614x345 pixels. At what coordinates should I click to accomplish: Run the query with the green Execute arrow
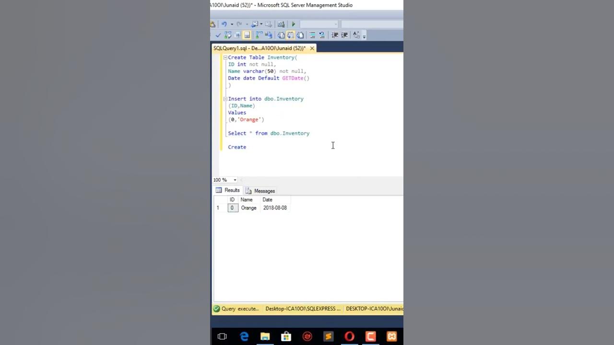point(293,24)
